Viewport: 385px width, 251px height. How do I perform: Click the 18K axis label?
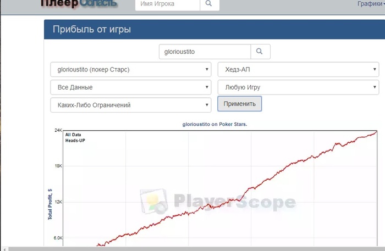tap(58, 166)
